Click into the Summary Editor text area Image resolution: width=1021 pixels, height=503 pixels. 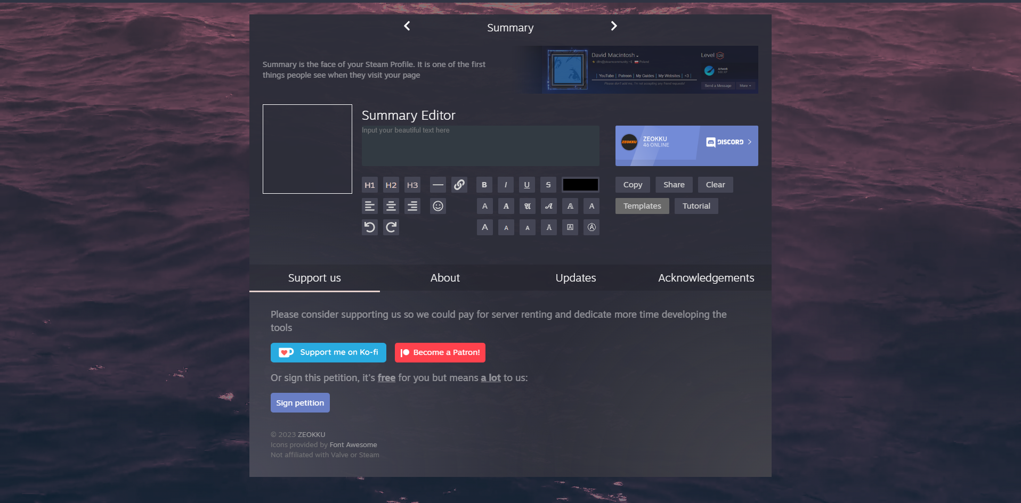(481, 146)
